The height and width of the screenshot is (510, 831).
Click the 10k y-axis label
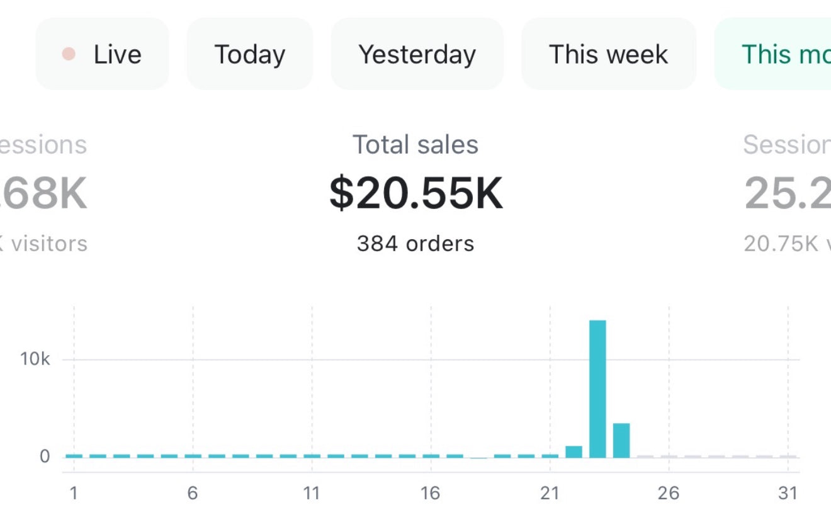[x=35, y=359]
